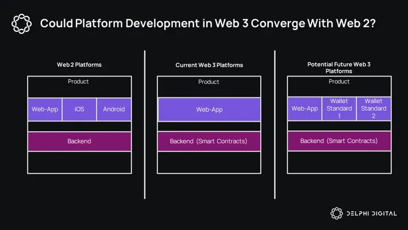Click the Product label in Web 2 Platforms
408x230 pixels.
click(79, 82)
